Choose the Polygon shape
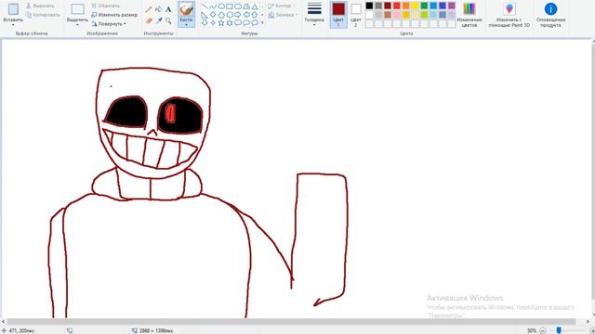595x334 pixels. coord(246,6)
